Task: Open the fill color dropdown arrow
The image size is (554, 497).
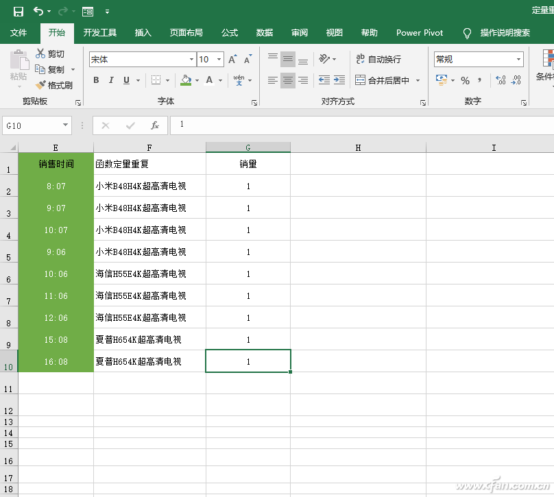Action: [x=197, y=80]
